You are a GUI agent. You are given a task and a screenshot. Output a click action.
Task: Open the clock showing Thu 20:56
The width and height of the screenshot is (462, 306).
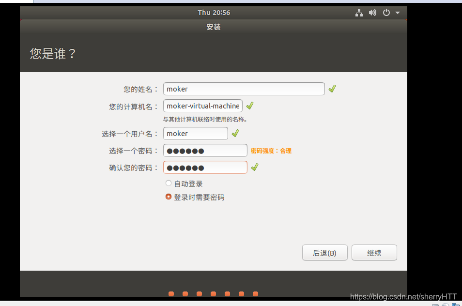(214, 13)
